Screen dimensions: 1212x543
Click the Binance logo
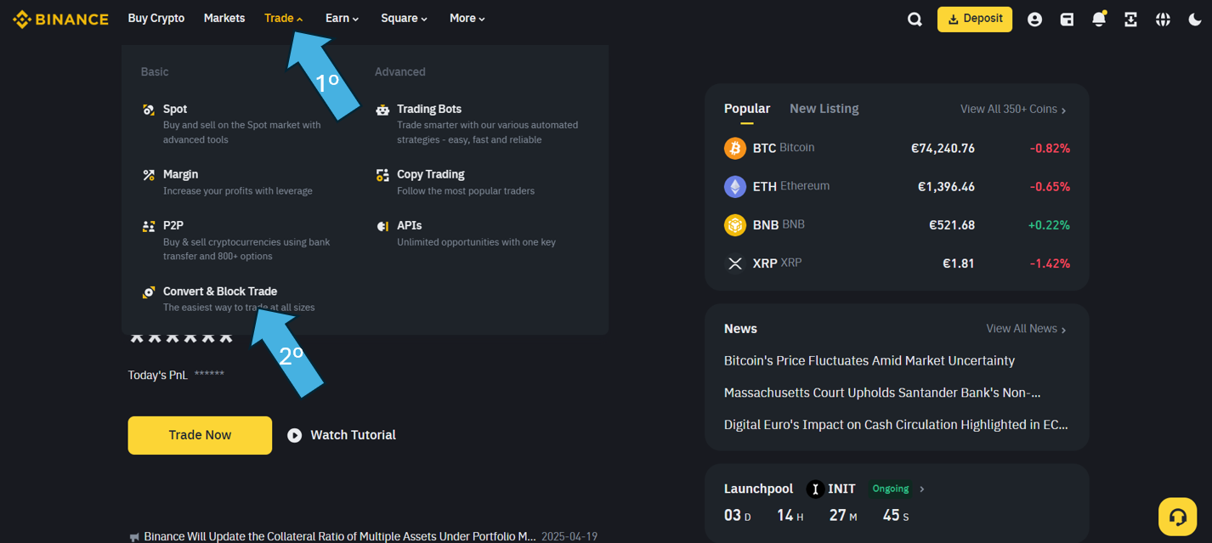(x=60, y=19)
